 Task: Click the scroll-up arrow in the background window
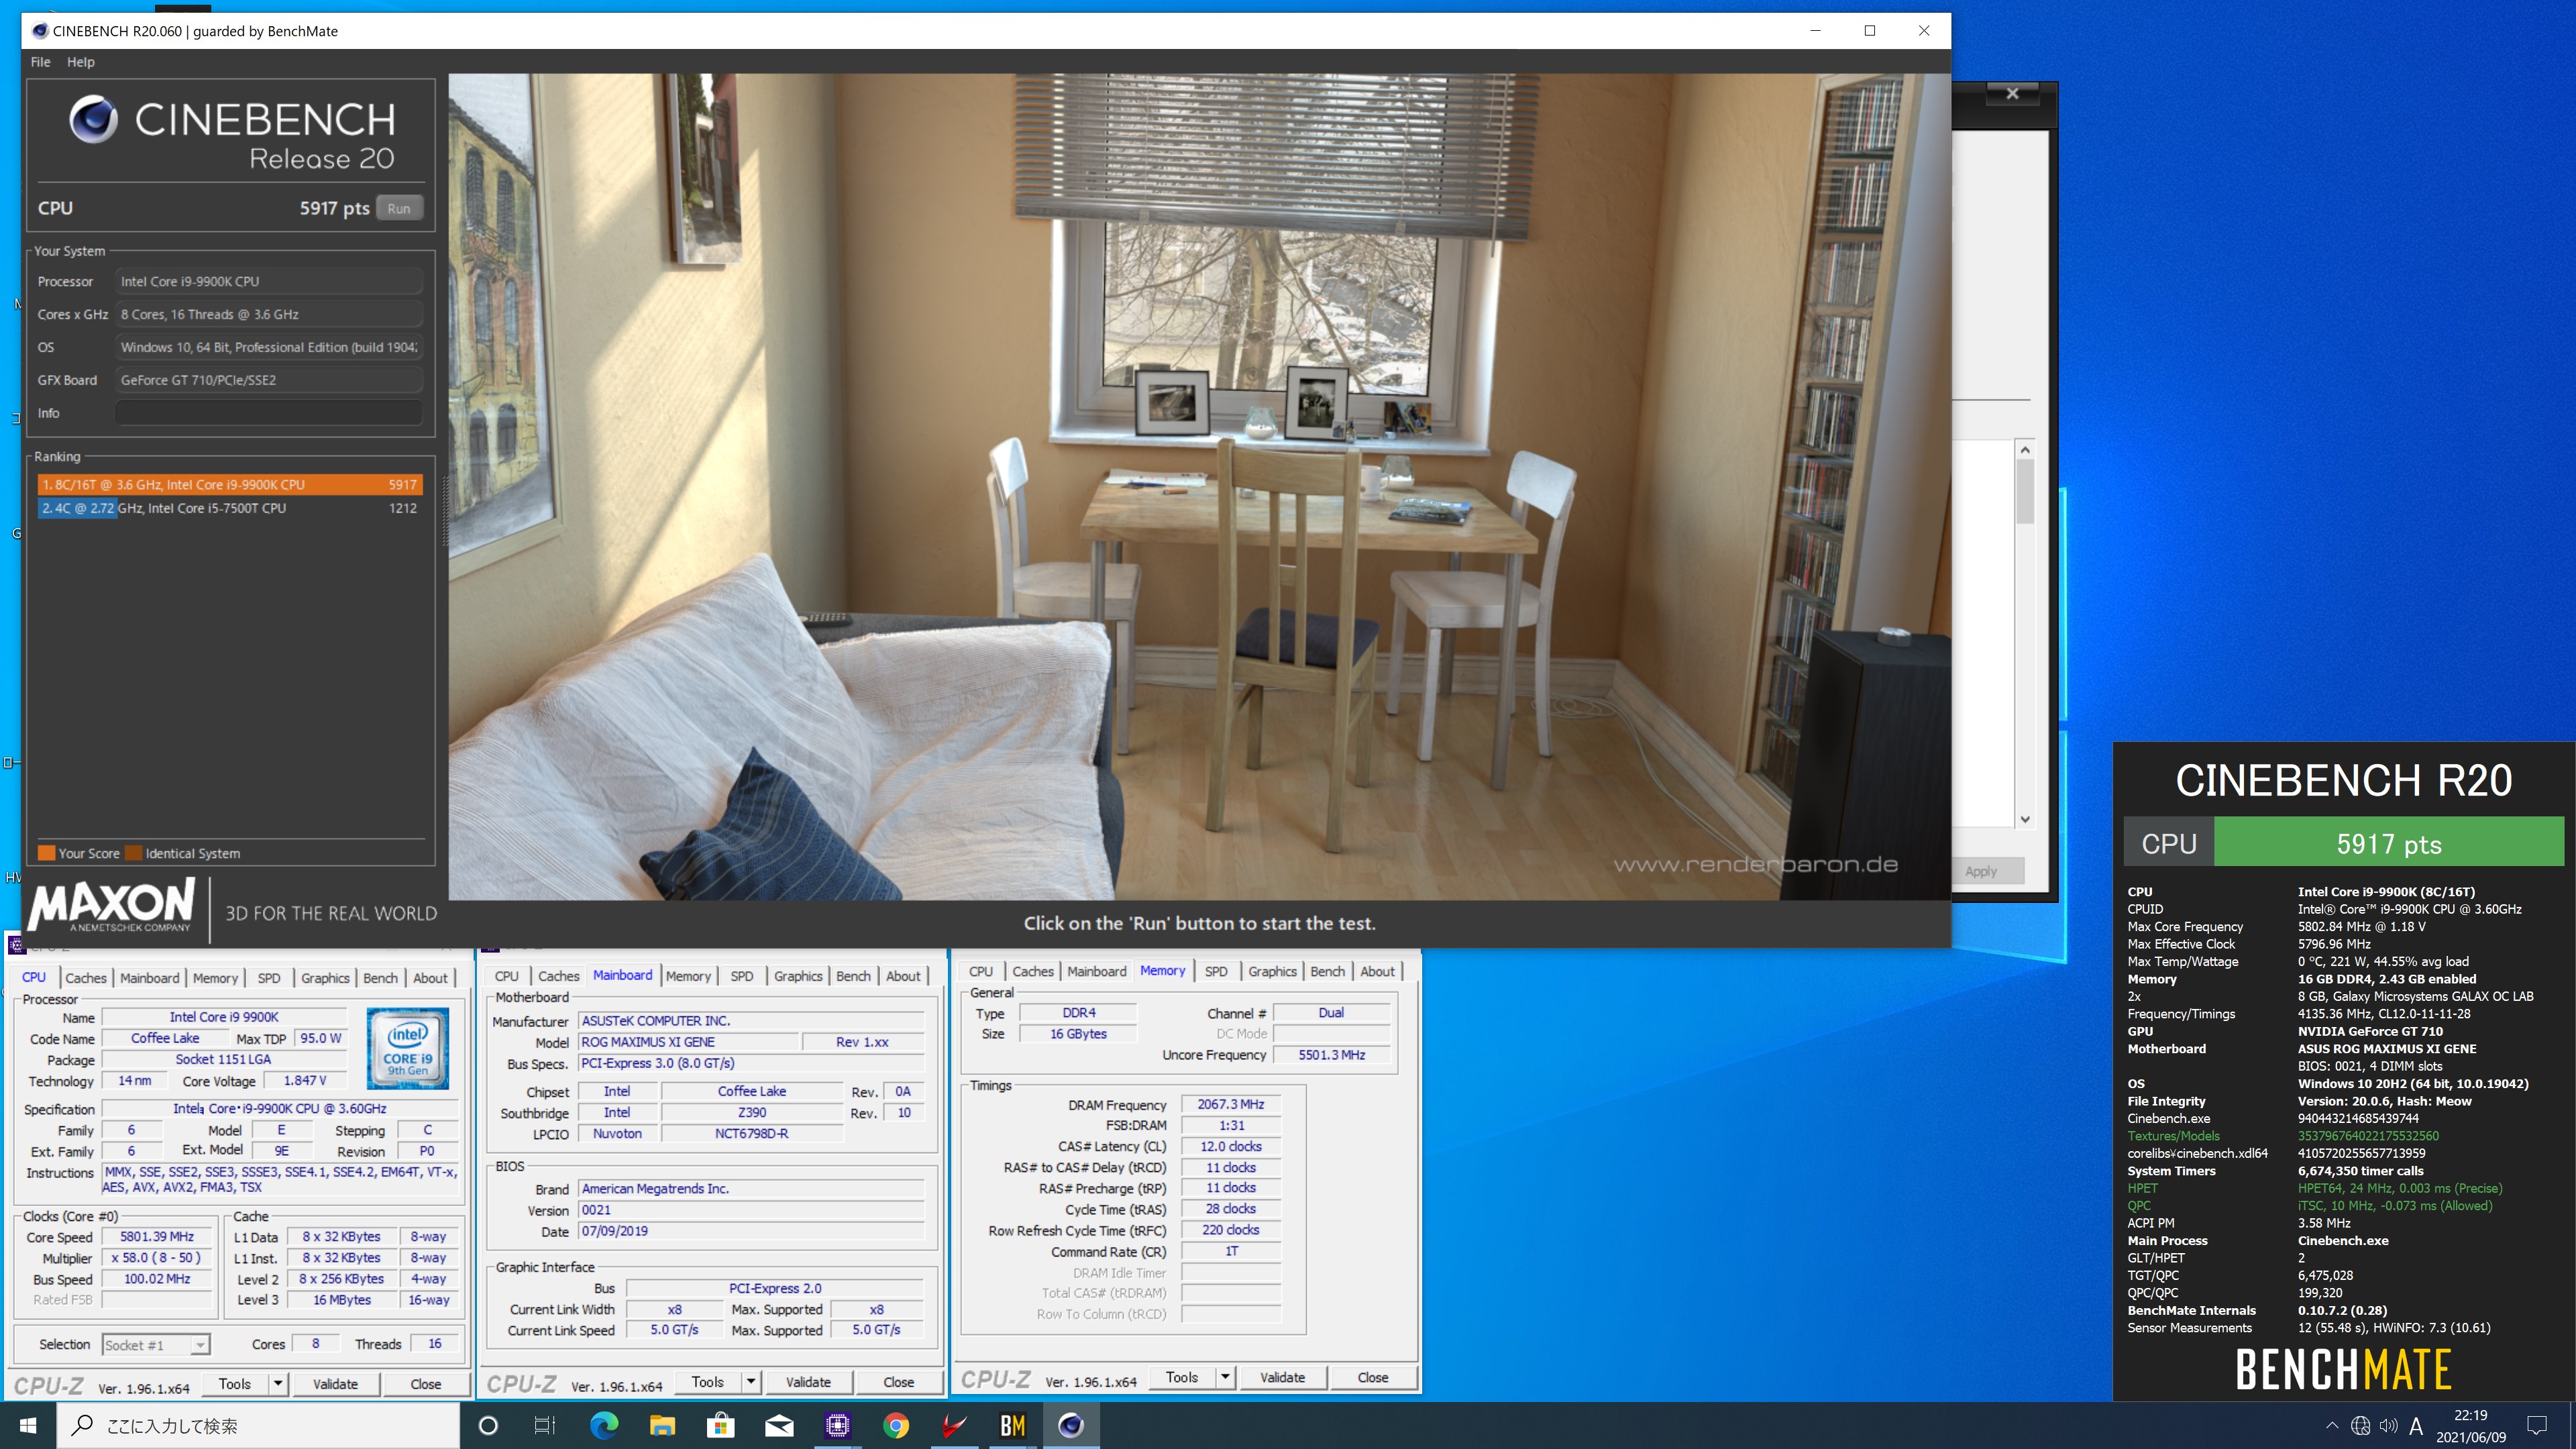pos(2025,450)
